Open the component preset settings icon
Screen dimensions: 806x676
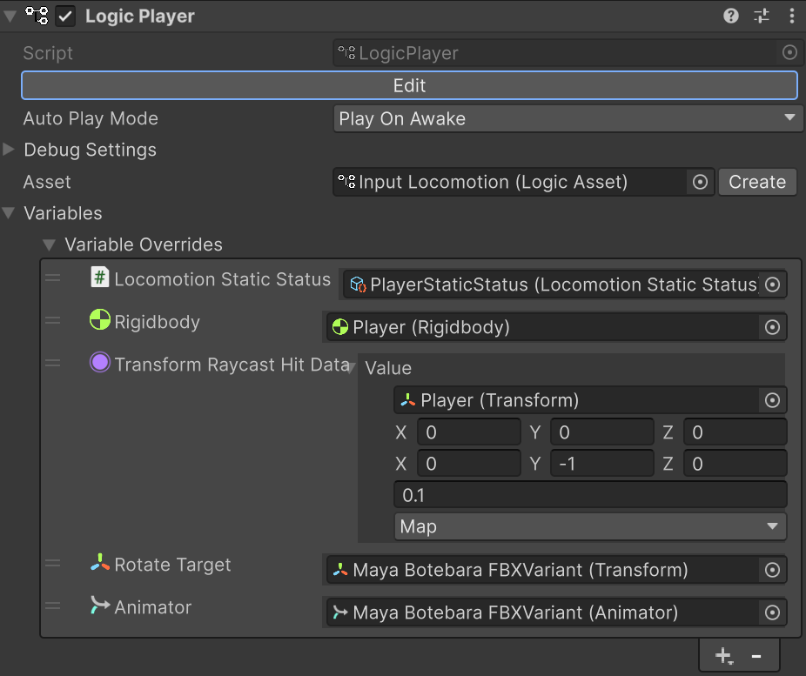762,16
